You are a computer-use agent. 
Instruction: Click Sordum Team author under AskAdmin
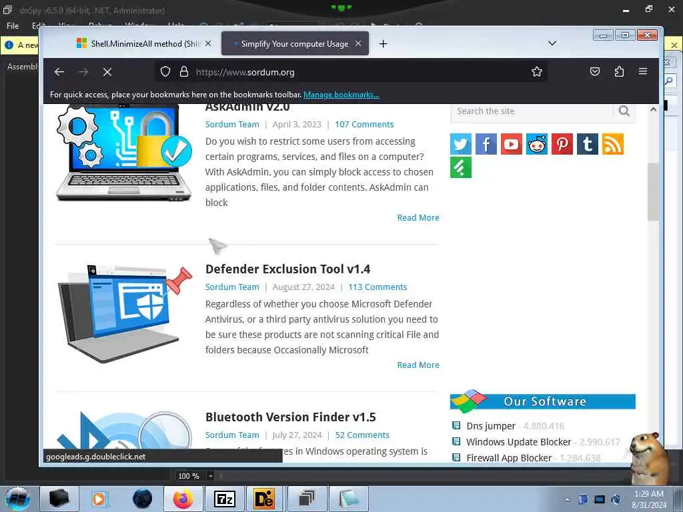click(232, 125)
